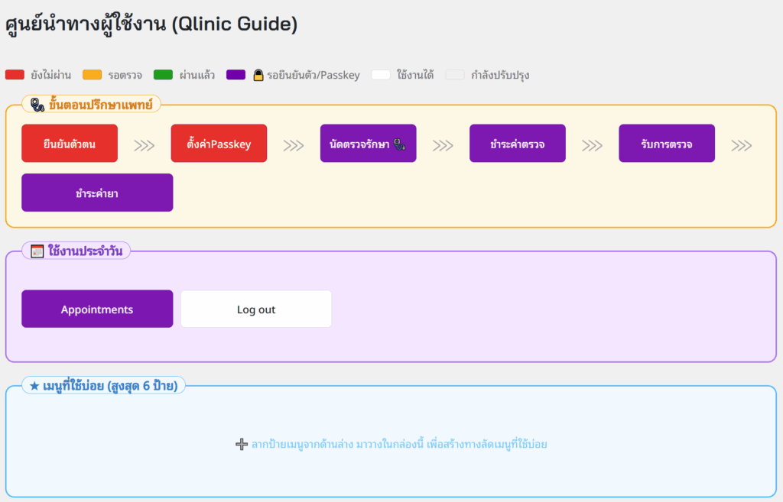Image resolution: width=783 pixels, height=502 pixels.
Task: Click the ชำระค่าตรวจ step button
Action: 518,143
